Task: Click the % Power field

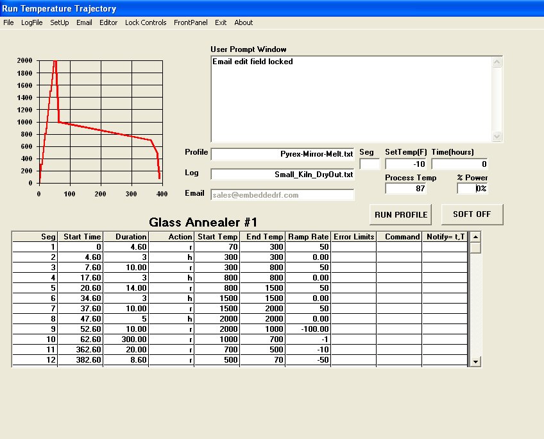Action: pos(472,189)
